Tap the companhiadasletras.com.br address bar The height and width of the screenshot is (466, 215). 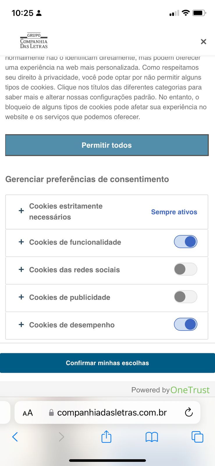point(112,412)
